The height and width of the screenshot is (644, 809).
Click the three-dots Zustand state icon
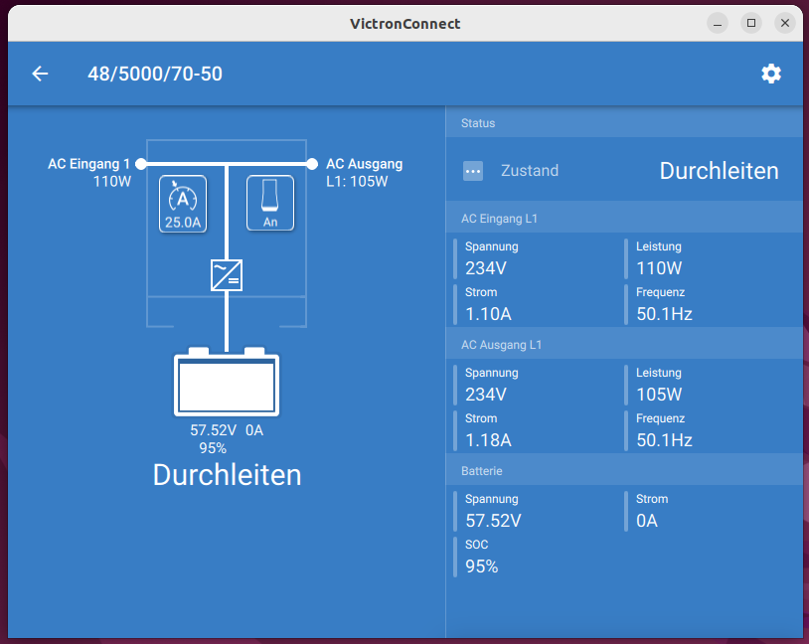(x=473, y=171)
